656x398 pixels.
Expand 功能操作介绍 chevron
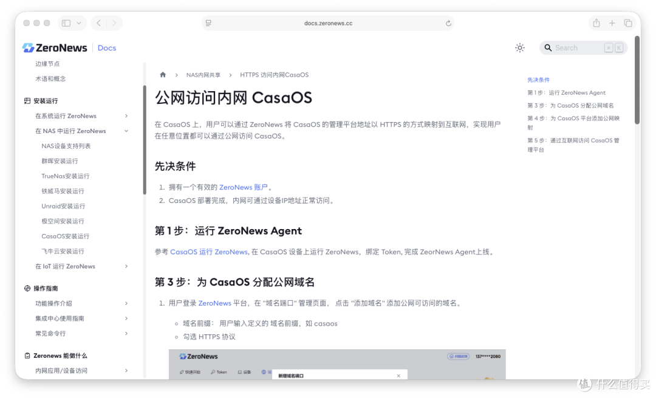point(126,303)
